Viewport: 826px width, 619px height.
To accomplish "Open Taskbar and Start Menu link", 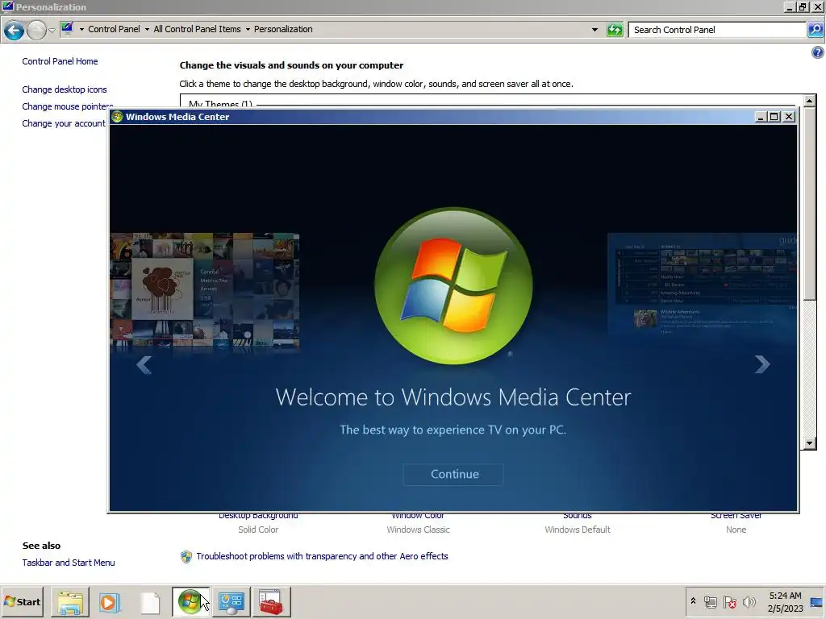I will 69,563.
